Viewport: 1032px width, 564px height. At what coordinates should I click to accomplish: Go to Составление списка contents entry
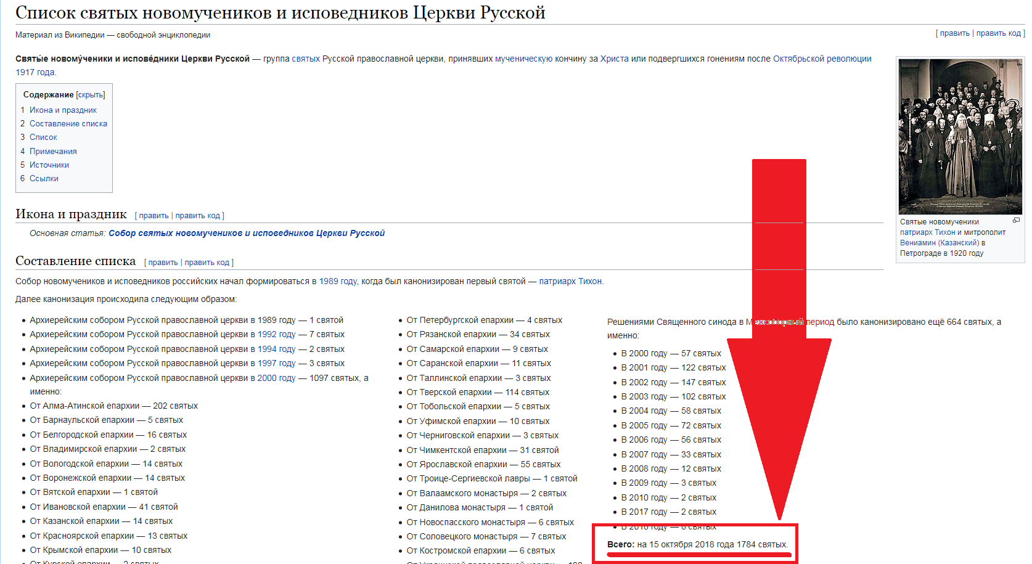[x=68, y=124]
